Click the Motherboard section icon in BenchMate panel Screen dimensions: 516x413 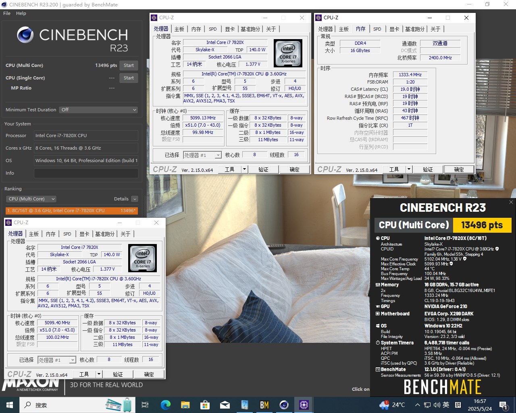[378, 314]
